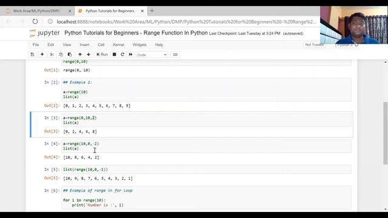The width and height of the screenshot is (388, 218).
Task: Click output text [0, 1, 2, 3, 4, 5, 6, 7, 8, 9]
Action: click(97, 106)
